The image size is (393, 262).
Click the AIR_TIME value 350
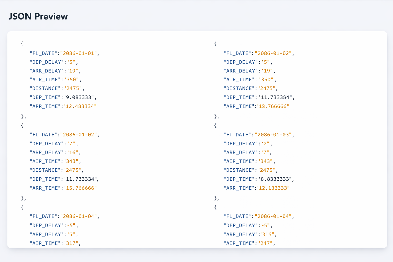(x=73, y=80)
